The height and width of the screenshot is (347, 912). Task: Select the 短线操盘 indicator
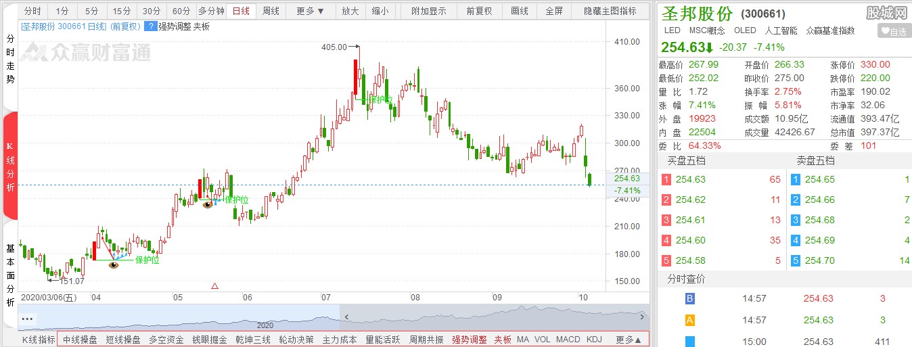click(x=123, y=340)
